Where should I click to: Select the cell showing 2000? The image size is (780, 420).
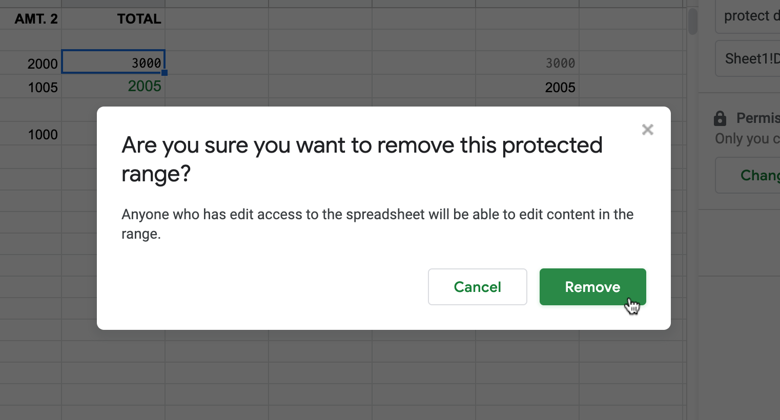coord(31,64)
